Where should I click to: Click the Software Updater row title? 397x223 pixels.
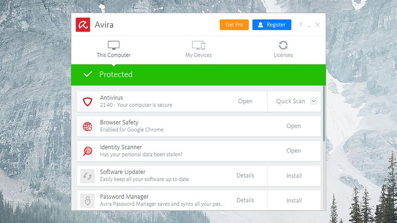[x=123, y=172]
